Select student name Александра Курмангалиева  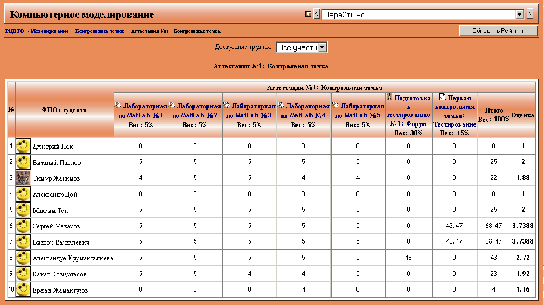click(73, 258)
